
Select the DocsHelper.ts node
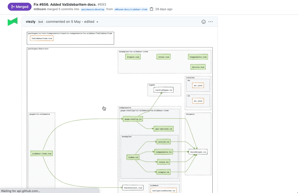point(198,152)
